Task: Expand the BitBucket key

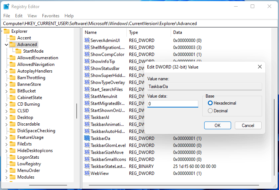Action: [6, 91]
